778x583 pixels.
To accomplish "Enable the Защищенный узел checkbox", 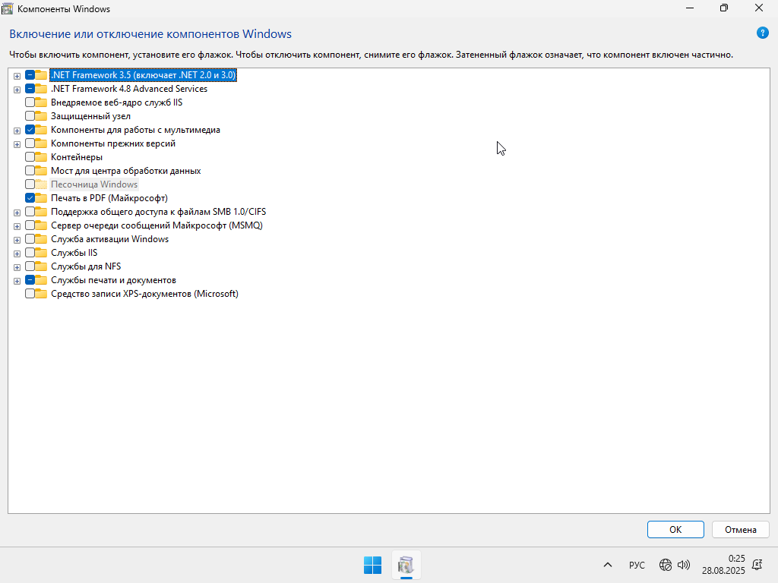I will 30,116.
